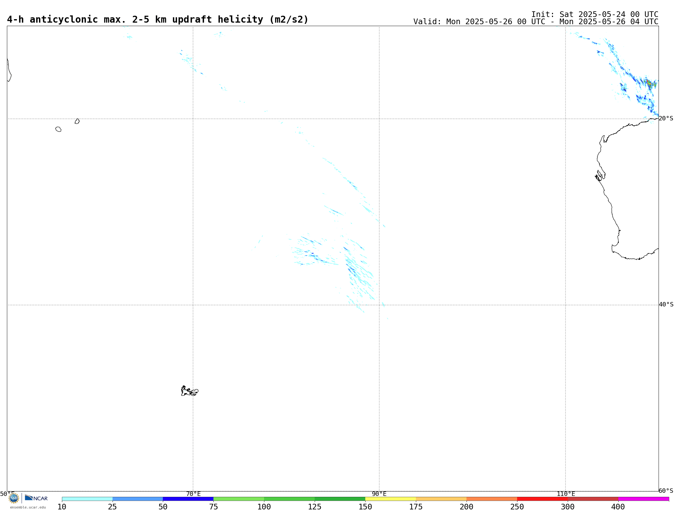Open the ensemble.ucar.edu link text
679x511 pixels.
coord(28,507)
